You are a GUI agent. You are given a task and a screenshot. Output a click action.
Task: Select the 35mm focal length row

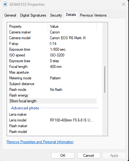[x=53, y=101]
